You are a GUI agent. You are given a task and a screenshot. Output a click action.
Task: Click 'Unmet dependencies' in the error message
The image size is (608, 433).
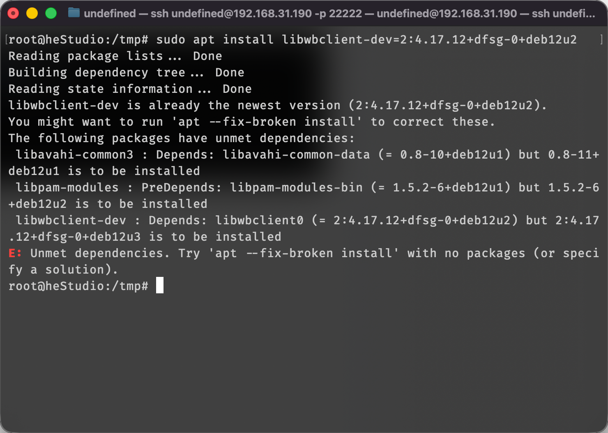click(99, 253)
